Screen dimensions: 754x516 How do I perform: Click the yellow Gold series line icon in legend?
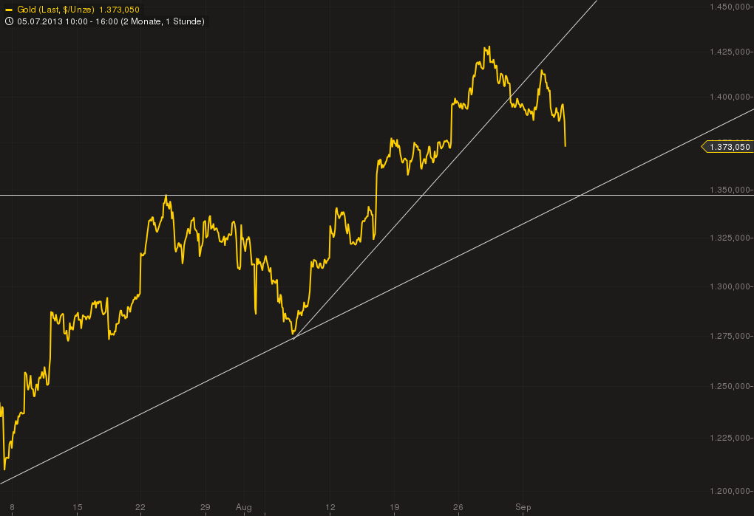click(x=7, y=11)
